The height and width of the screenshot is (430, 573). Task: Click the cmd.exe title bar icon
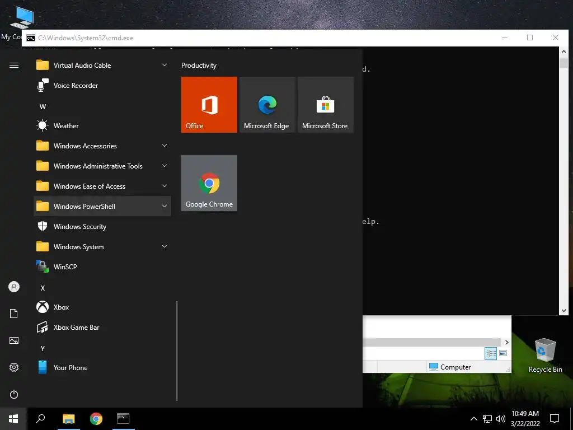pos(31,38)
